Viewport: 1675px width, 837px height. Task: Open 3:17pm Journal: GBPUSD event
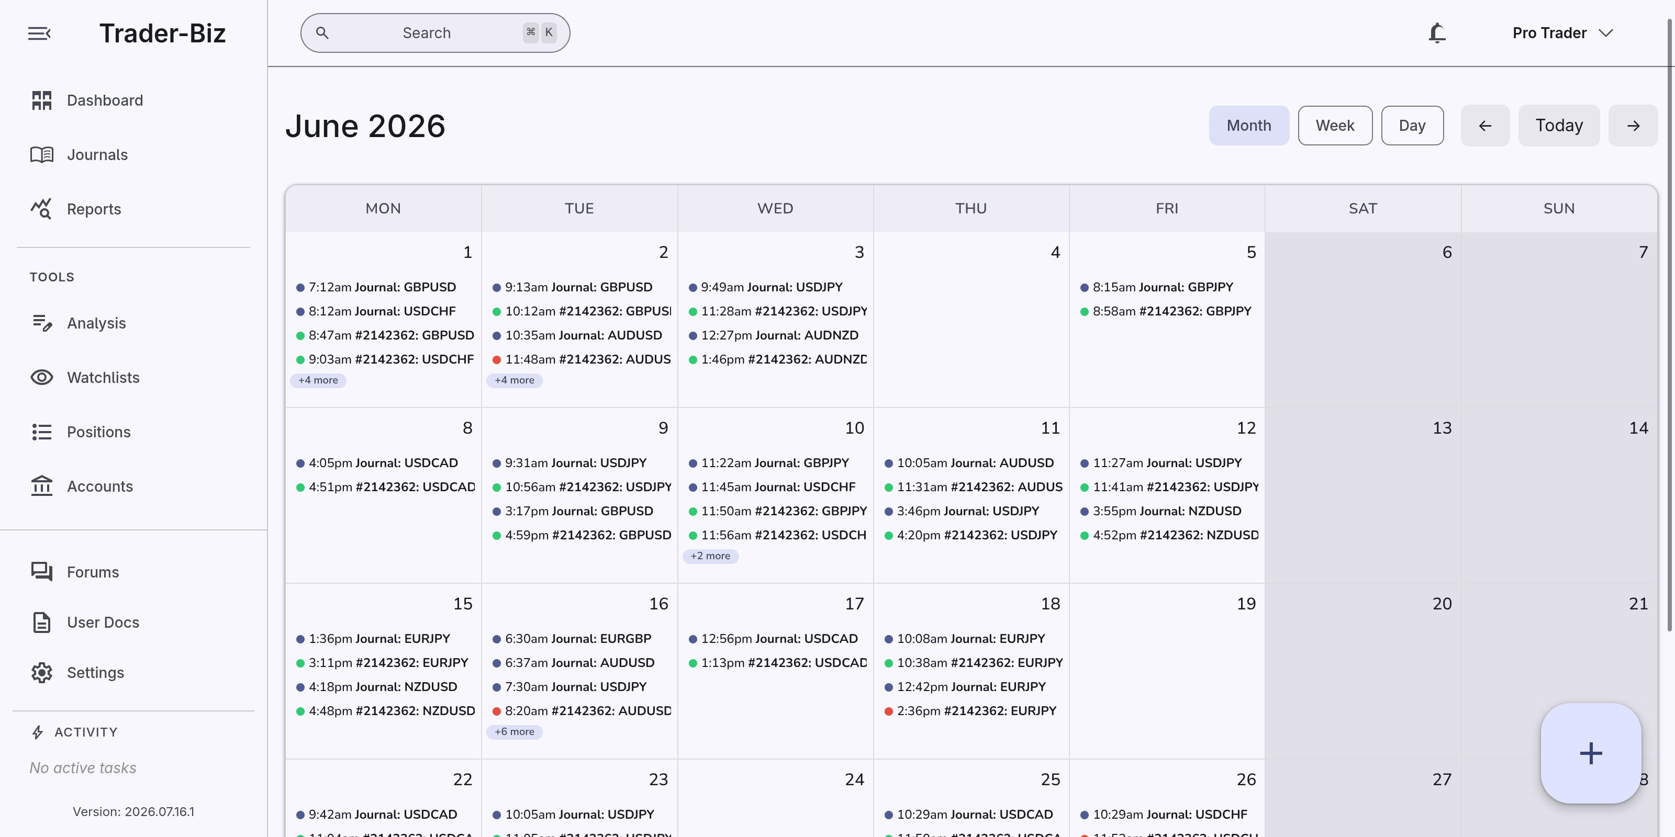pyautogui.click(x=579, y=511)
